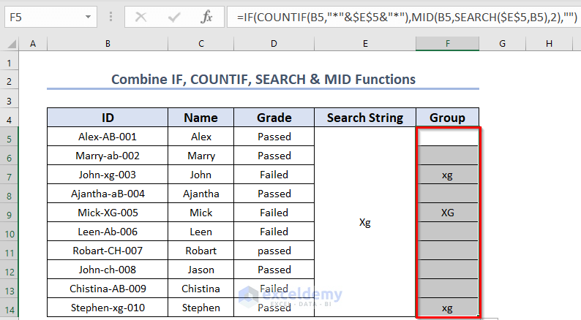This screenshot has height=320, width=581.
Task: Select row 14 header
Action: click(10, 308)
